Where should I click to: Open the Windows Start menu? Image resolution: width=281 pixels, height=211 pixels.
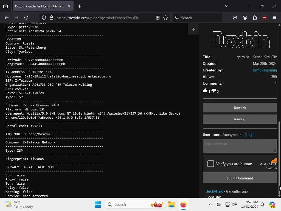point(98,204)
